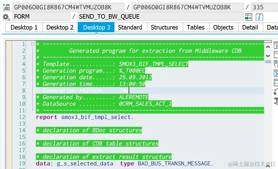Screen dimensions: 278x169
Task: Click the header comment about Middleware CDB extraction
Action: click(155, 51)
